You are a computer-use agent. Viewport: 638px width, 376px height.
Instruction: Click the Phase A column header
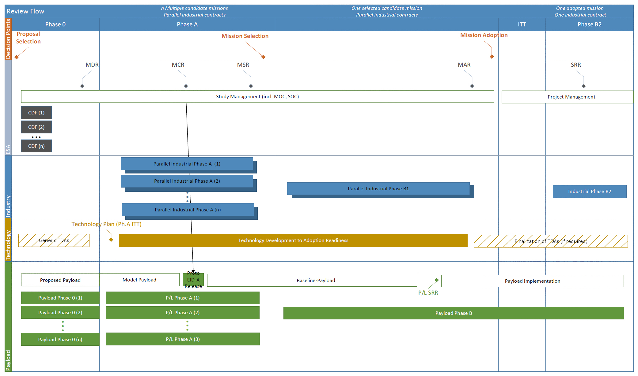click(x=187, y=24)
